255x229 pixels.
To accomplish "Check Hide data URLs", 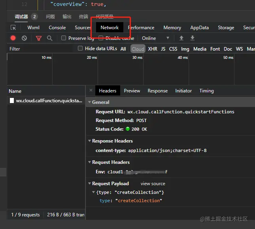I will 80,48.
